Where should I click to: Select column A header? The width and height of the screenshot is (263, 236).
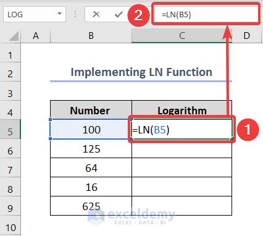click(36, 36)
